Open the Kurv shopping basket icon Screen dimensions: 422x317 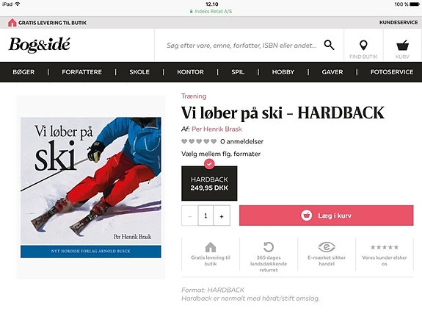tap(402, 46)
